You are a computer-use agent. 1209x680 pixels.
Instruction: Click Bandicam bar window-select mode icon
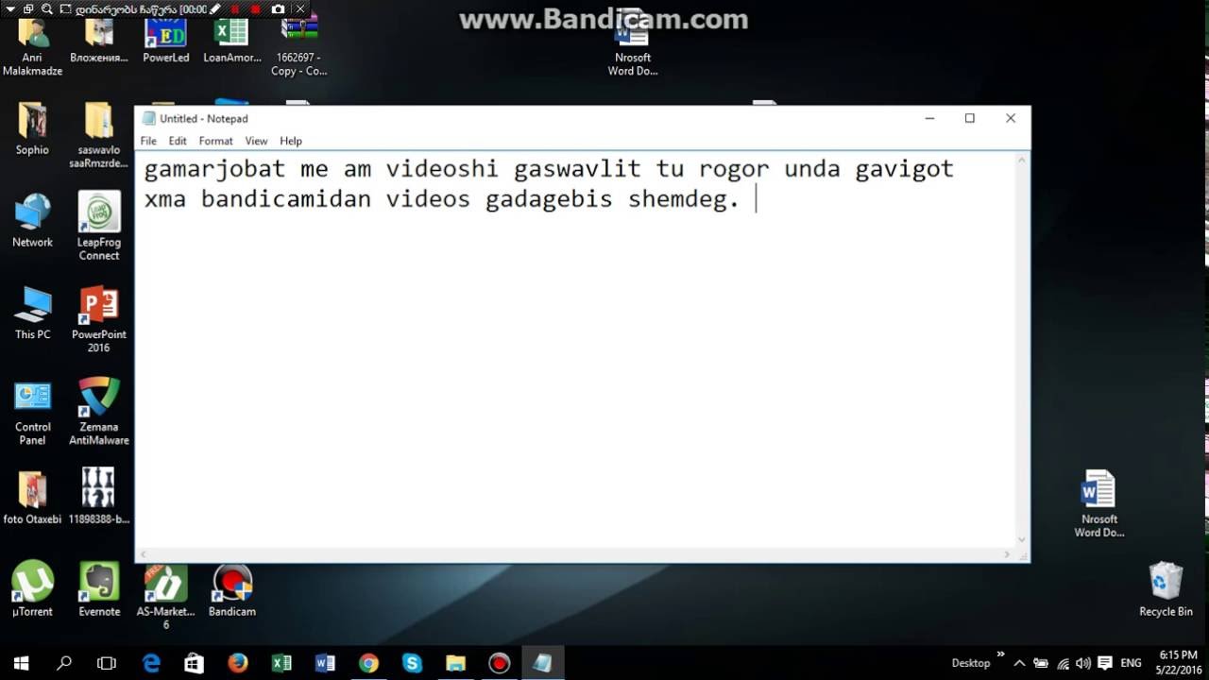click(x=28, y=8)
